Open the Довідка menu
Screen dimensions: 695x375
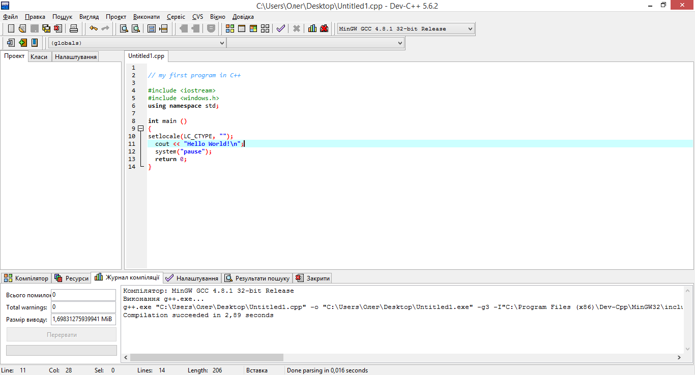pos(243,17)
